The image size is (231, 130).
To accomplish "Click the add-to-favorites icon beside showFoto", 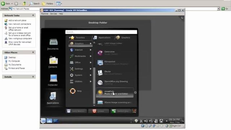I will click(x=135, y=92).
